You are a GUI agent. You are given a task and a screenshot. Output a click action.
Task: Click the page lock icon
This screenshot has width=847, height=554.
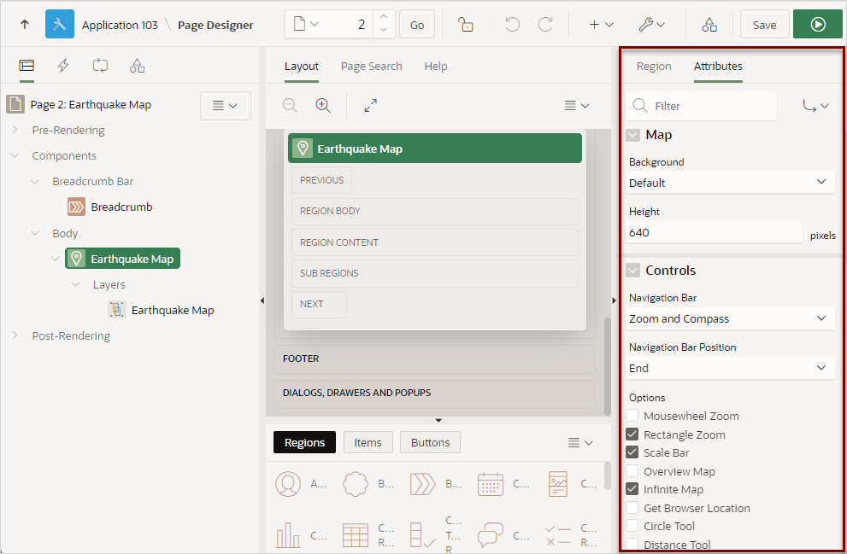coord(465,24)
